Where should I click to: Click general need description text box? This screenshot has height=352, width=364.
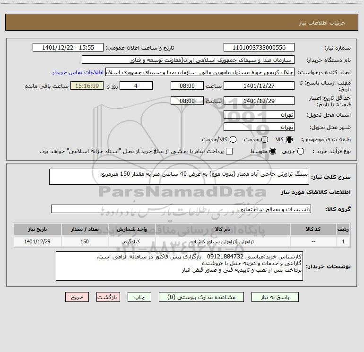(179, 177)
